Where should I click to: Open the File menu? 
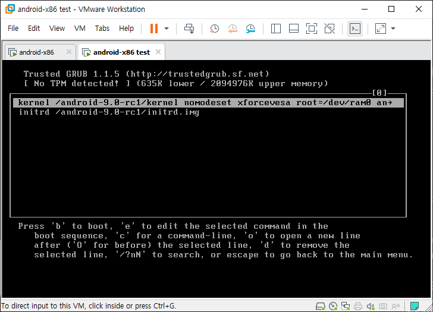(13, 29)
